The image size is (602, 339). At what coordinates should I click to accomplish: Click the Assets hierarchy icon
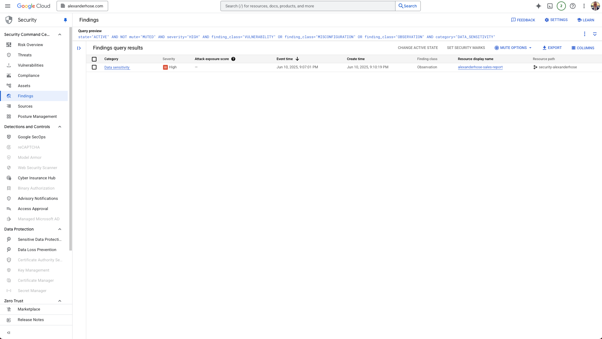(x=9, y=86)
